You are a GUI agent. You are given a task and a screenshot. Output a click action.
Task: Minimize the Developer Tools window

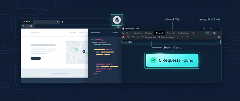point(204,28)
